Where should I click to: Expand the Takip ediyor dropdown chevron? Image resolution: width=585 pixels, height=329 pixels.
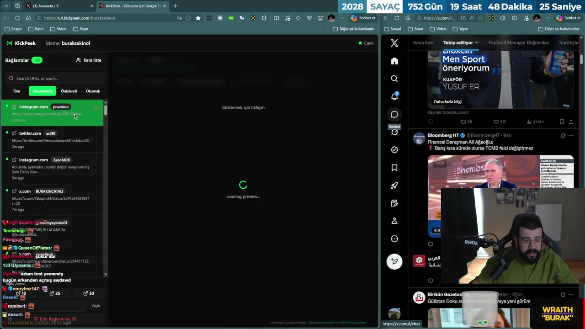pos(476,42)
